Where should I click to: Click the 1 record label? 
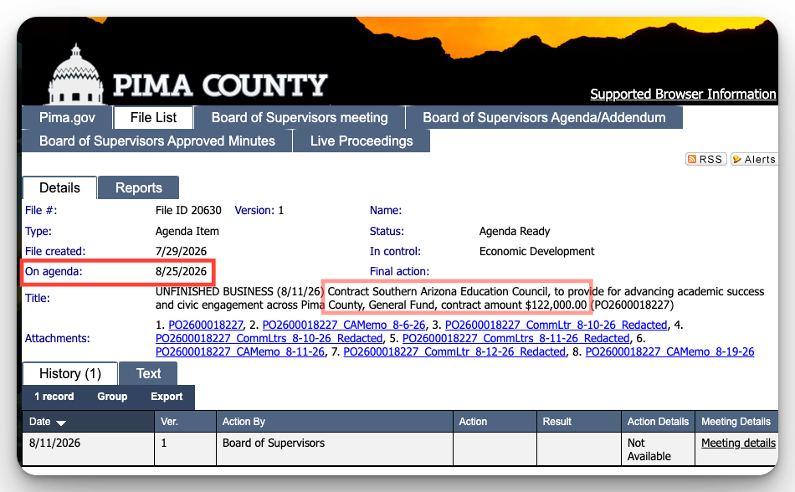[x=54, y=397]
